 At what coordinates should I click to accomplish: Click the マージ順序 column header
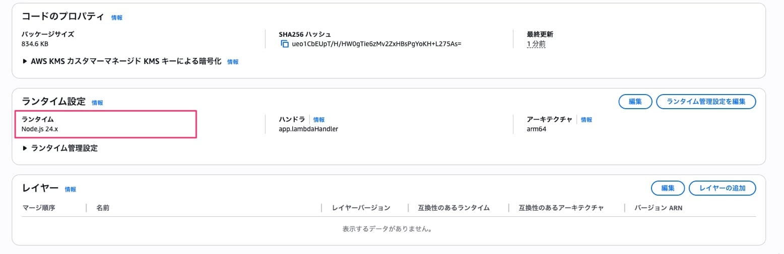point(39,208)
